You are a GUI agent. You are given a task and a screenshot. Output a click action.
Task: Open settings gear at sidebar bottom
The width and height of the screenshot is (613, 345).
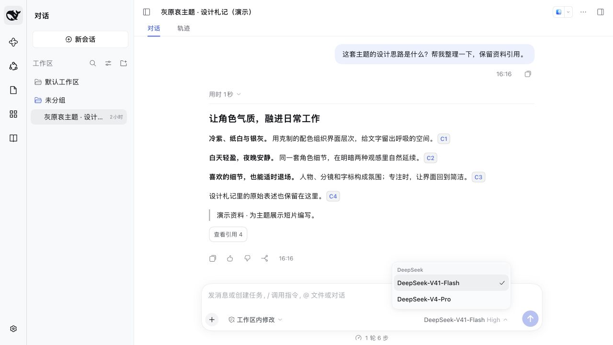point(13,329)
